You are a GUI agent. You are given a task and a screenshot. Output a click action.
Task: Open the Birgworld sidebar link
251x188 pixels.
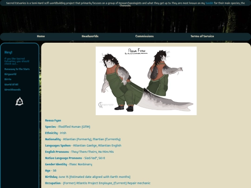[x=10, y=74]
